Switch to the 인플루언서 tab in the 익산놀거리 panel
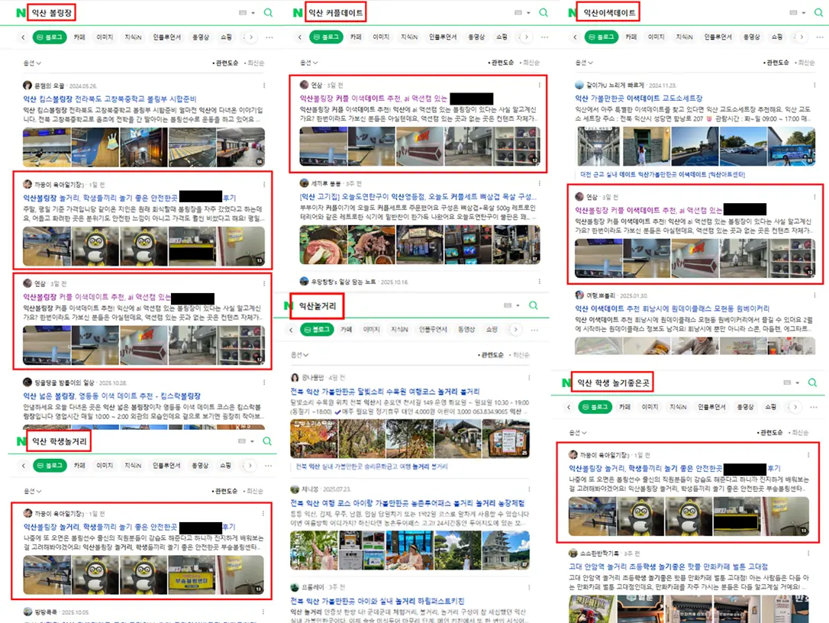Screen dimensions: 829x623 pos(433,330)
